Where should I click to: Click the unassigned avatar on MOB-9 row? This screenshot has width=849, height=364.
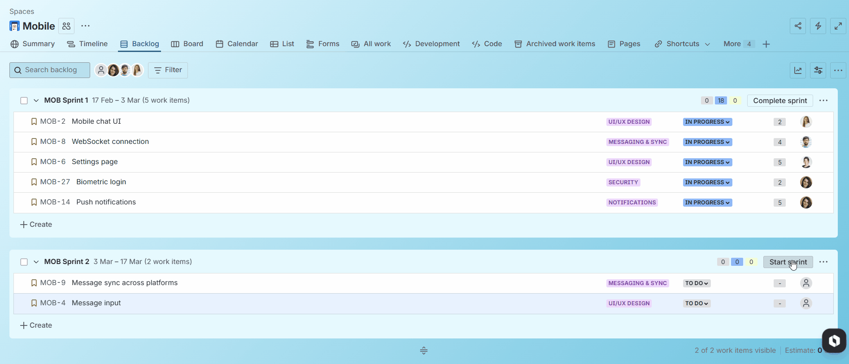[x=806, y=283]
